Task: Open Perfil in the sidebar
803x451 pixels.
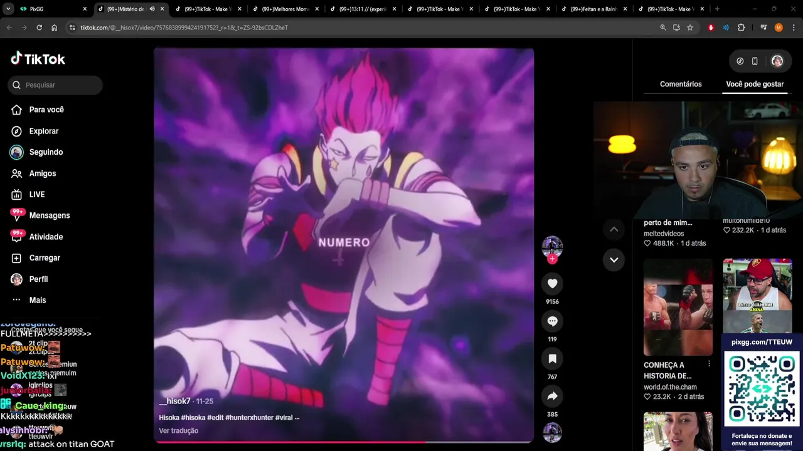Action: 29,279
